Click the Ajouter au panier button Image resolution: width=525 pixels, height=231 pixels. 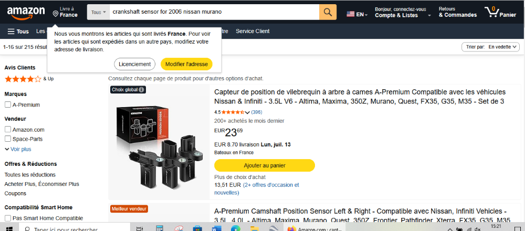[265, 165]
